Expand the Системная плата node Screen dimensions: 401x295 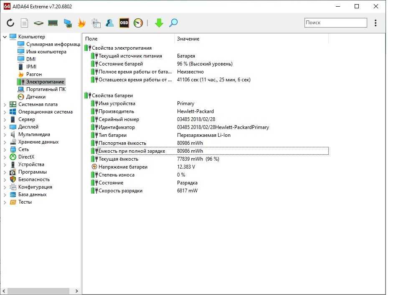pos(5,104)
